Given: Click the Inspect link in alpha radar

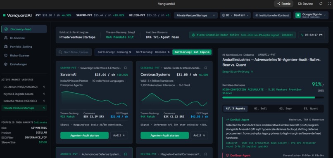Looking at the screenshot, I should pyautogui.click(x=287, y=35).
